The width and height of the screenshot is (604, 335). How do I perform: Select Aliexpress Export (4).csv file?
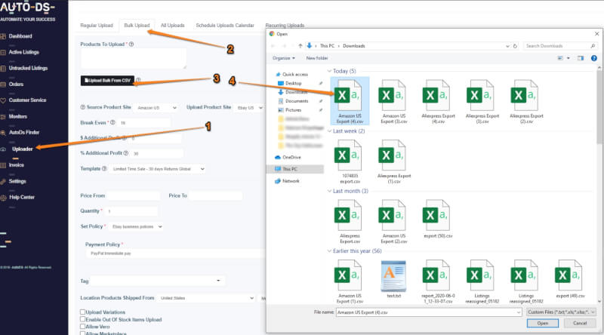(438, 101)
